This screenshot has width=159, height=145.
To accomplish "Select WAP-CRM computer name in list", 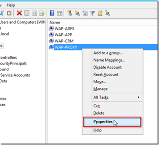I will coord(64,41).
